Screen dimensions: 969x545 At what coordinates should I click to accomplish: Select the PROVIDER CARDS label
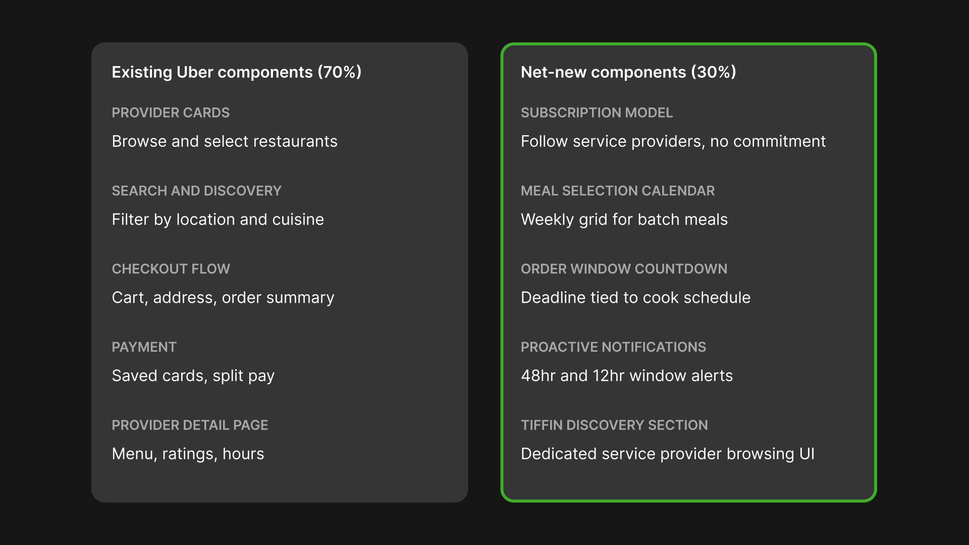pos(171,113)
